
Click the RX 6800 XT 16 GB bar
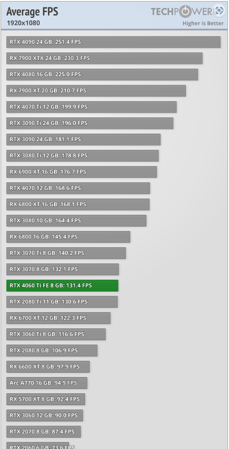point(78,204)
